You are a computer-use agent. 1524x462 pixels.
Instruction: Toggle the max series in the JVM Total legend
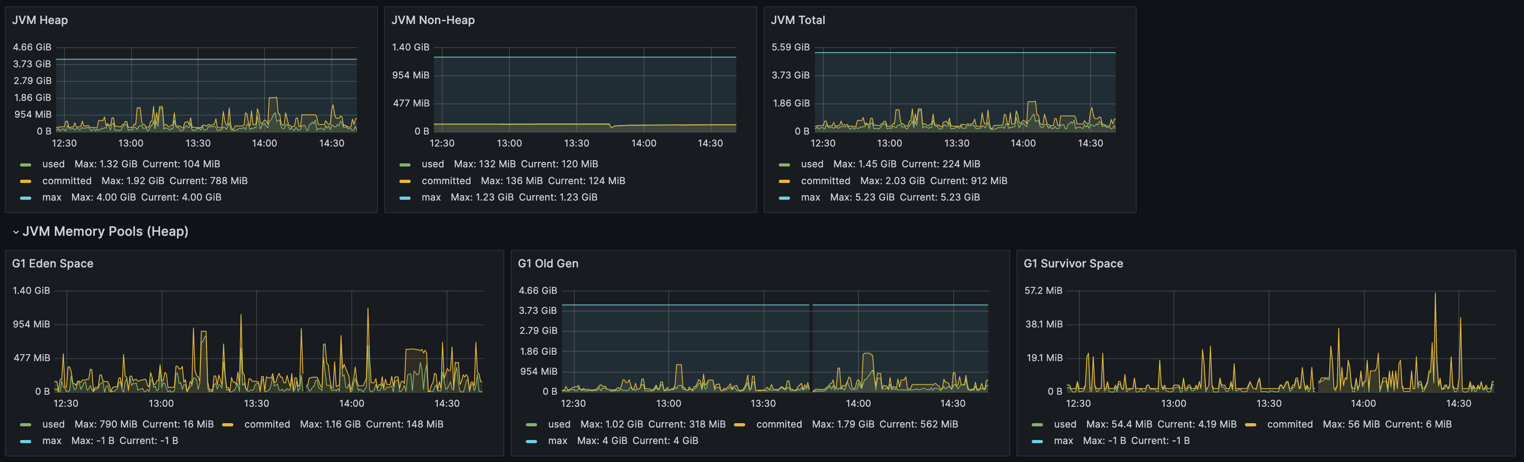pos(810,198)
